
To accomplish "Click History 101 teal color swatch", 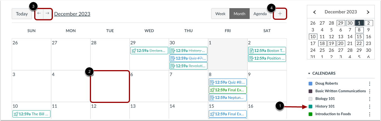I will pyautogui.click(x=311, y=107).
